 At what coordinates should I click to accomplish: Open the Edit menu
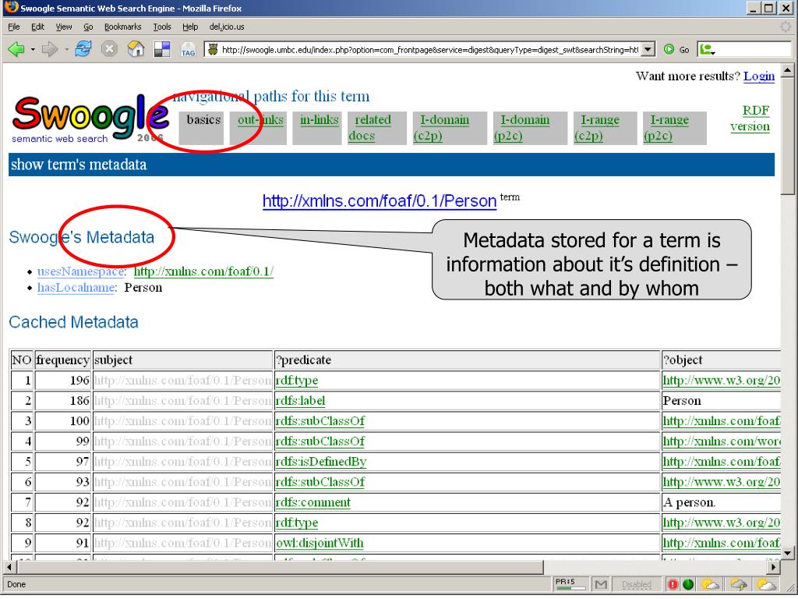(37, 27)
